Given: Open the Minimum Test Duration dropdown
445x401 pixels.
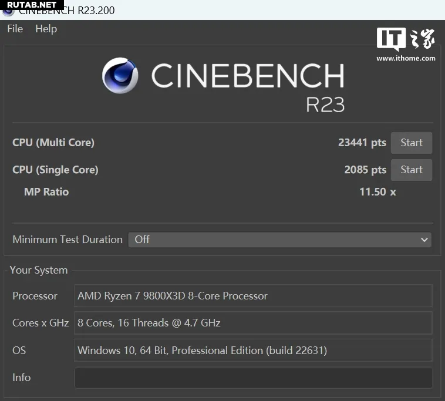Looking at the screenshot, I should tap(280, 240).
